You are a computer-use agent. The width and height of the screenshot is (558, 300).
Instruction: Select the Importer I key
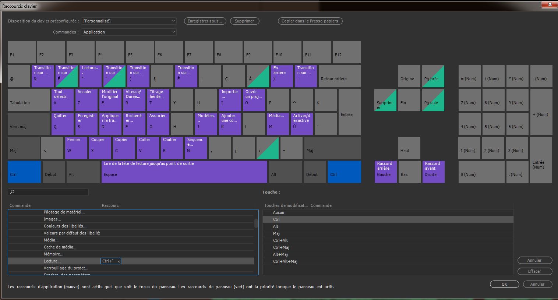tap(230, 100)
